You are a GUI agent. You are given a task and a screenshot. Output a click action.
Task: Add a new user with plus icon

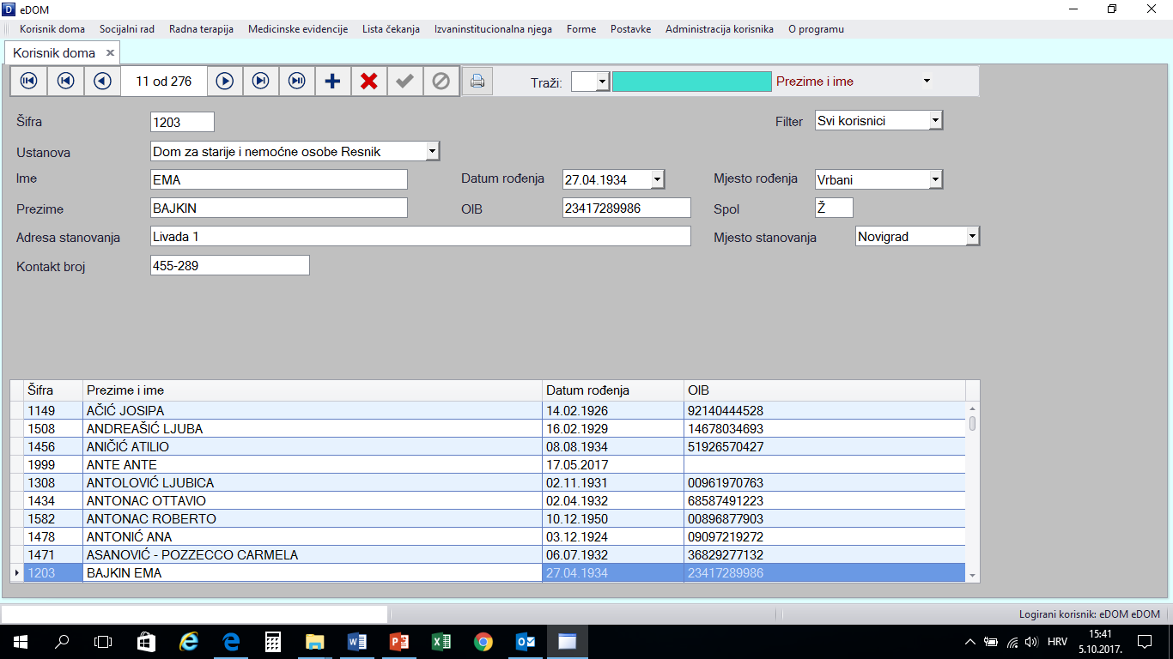pos(333,81)
